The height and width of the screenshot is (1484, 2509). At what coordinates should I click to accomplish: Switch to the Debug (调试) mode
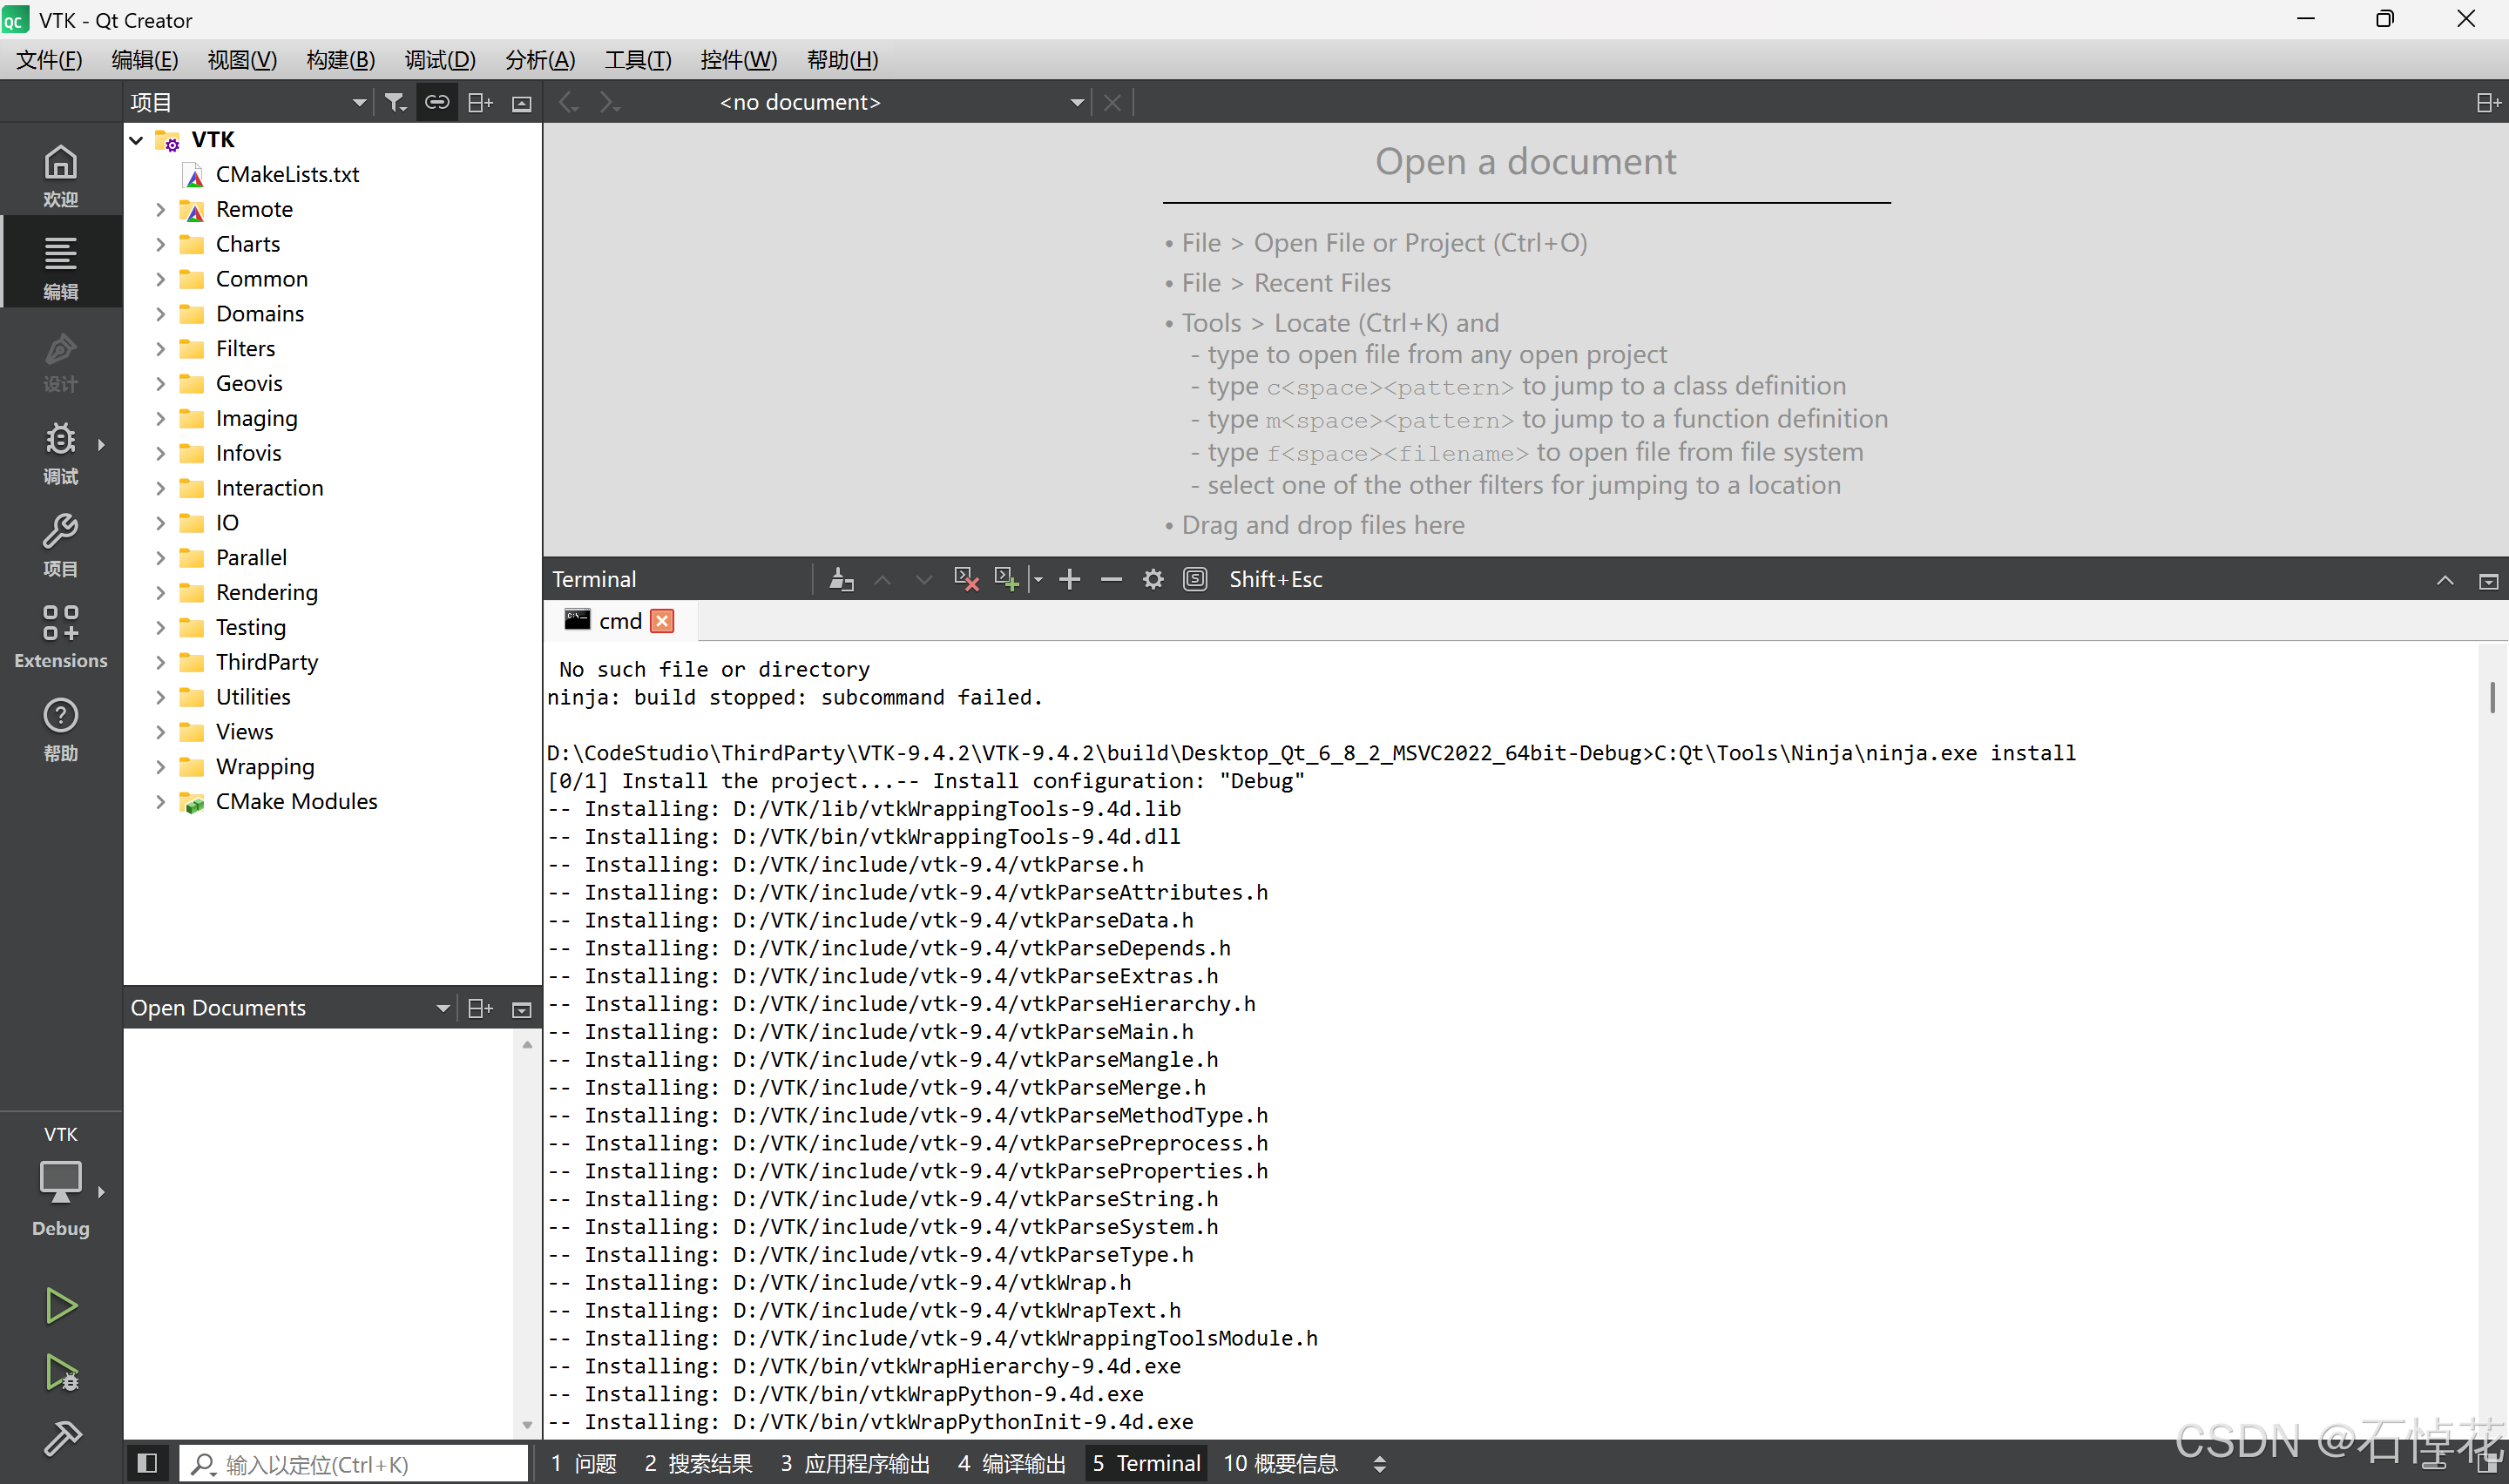(60, 452)
